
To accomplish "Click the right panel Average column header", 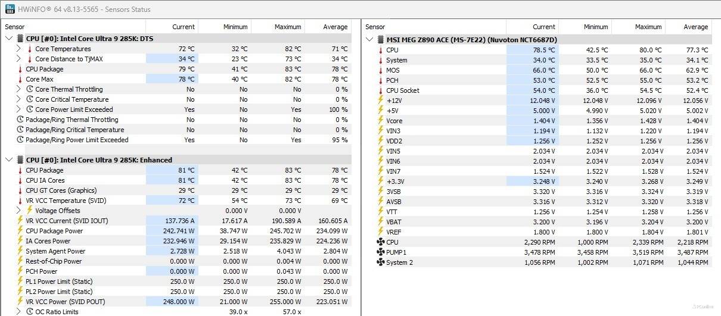I will pyautogui.click(x=695, y=27).
